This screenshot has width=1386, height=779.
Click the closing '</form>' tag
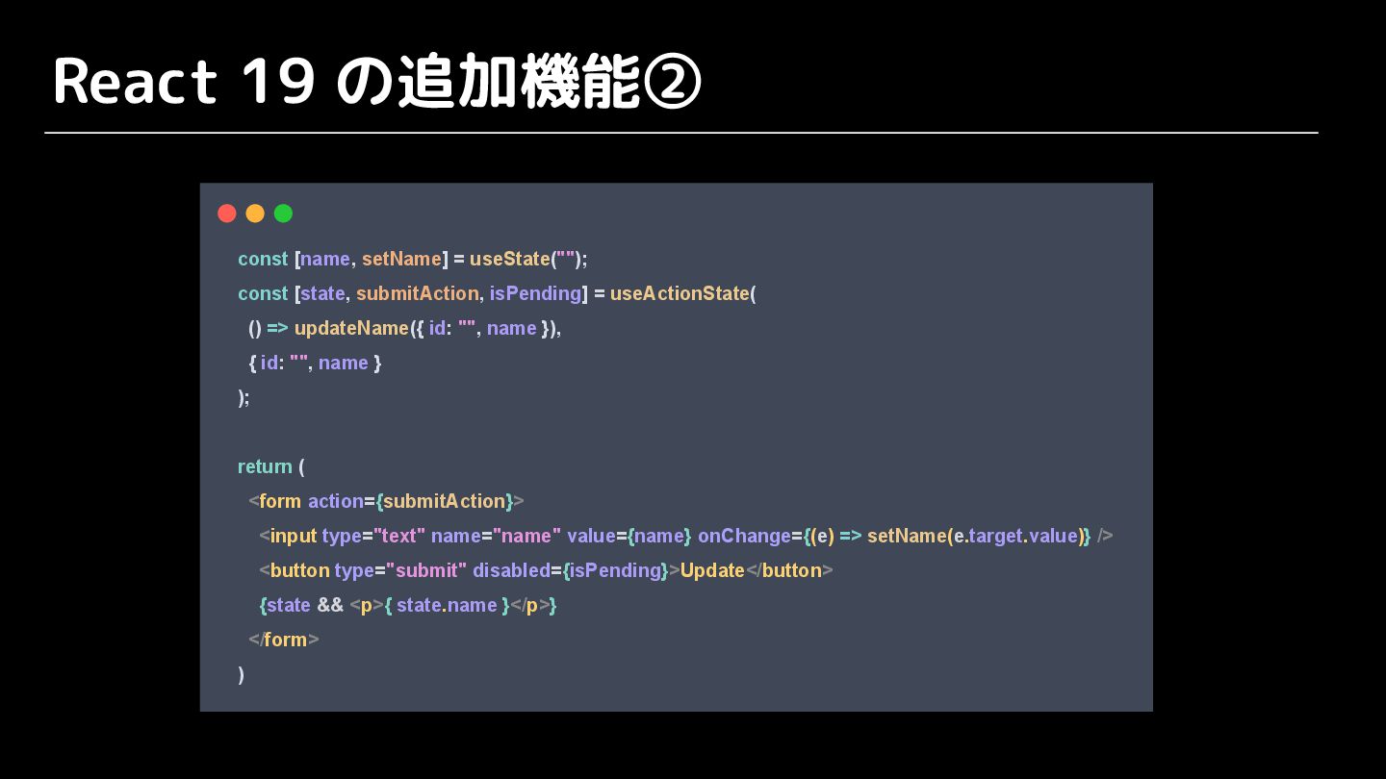pyautogui.click(x=284, y=640)
